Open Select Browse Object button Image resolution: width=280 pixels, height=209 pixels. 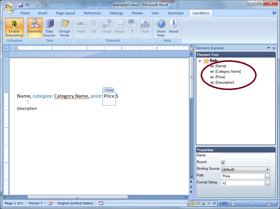191,187
